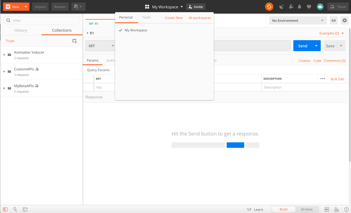Switch to Build mode

coord(283,209)
